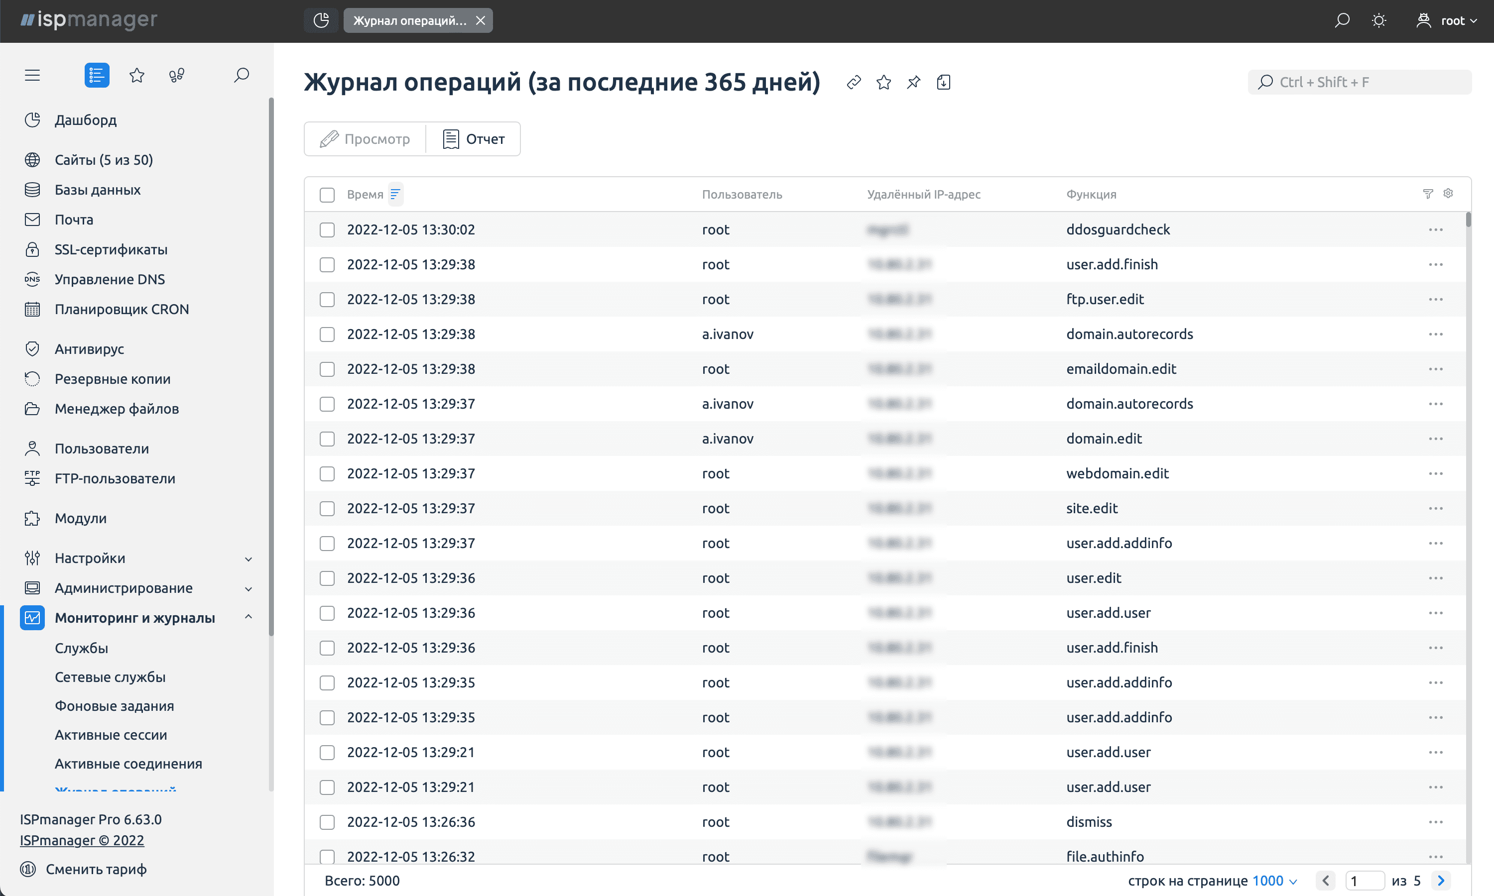1494x896 pixels.
Task: Pin the page using the pin icon
Action: [x=914, y=82]
